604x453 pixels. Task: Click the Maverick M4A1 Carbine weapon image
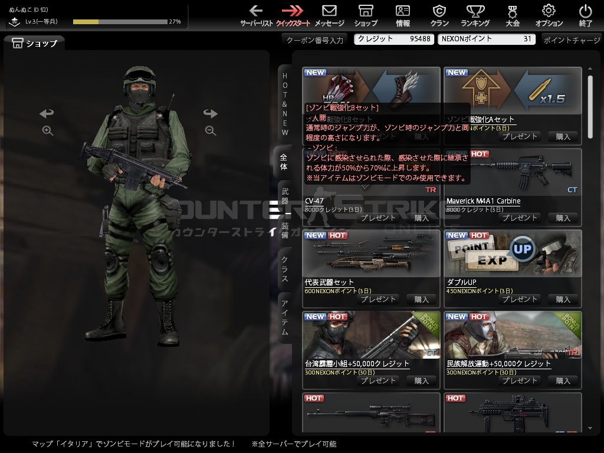513,173
